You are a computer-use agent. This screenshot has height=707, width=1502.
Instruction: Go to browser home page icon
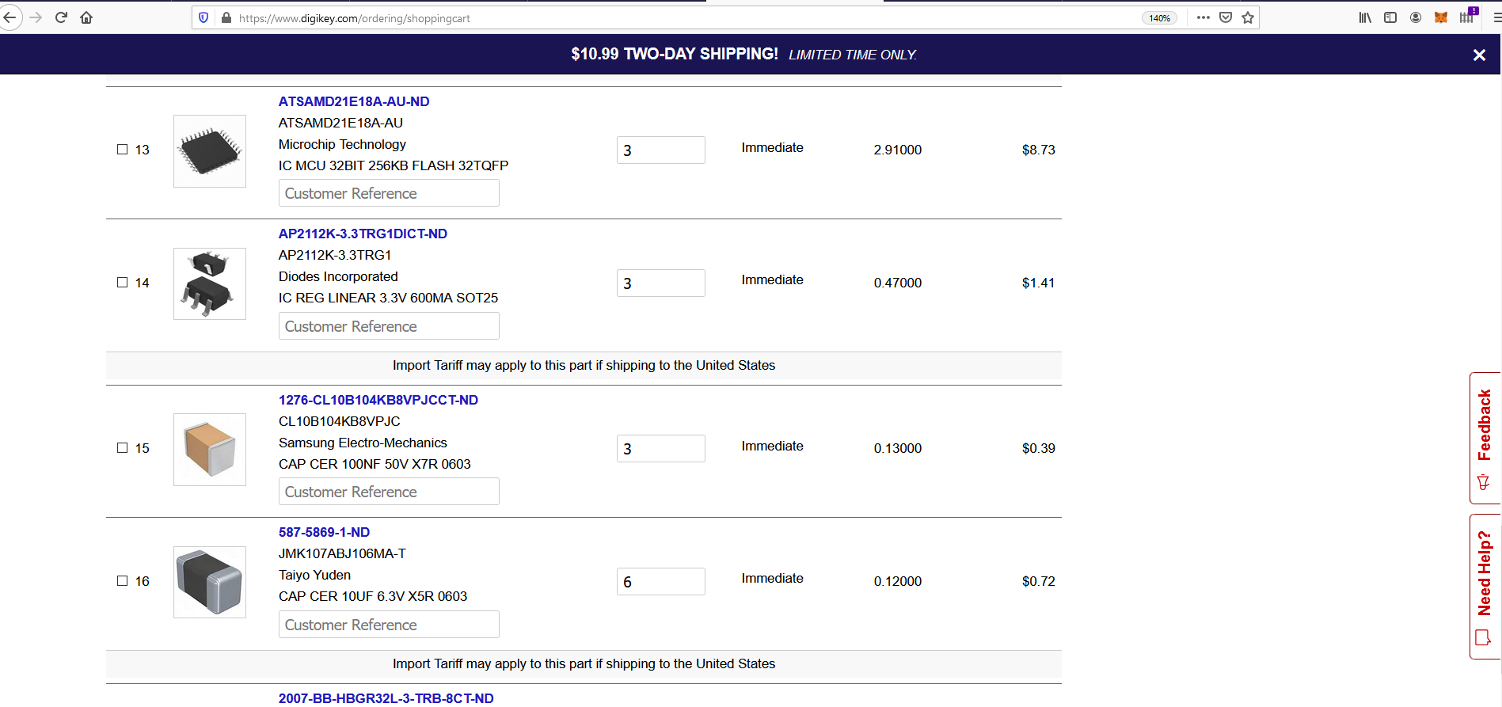[x=86, y=17]
